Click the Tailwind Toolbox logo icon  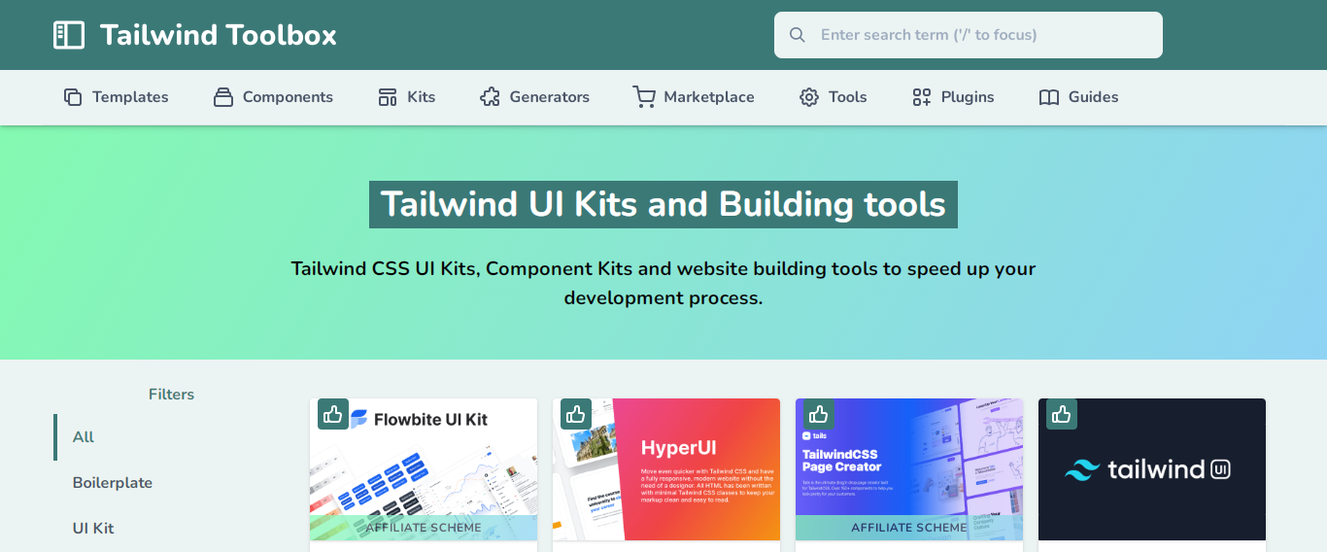69,35
